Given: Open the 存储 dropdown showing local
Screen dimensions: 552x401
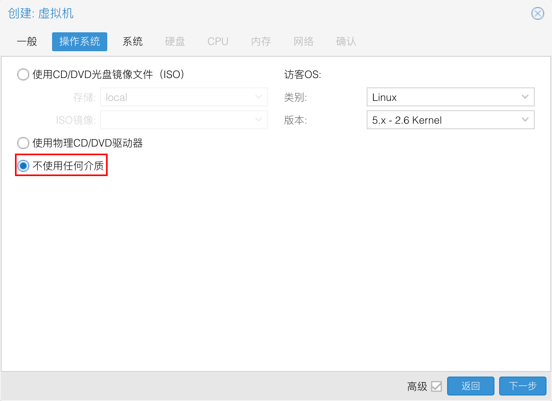Looking at the screenshot, I should coord(259,97).
